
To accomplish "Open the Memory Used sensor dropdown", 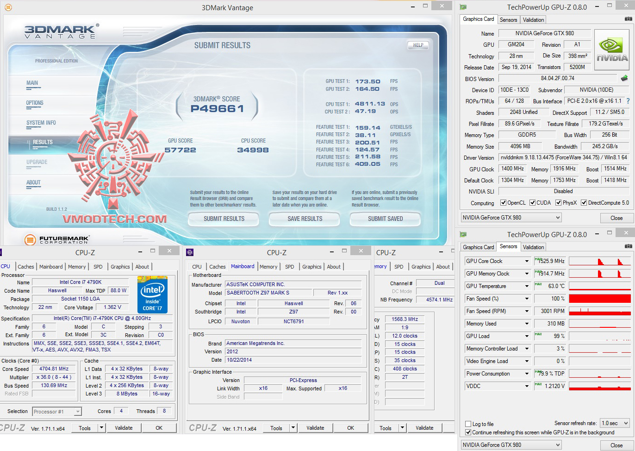I will click(527, 324).
